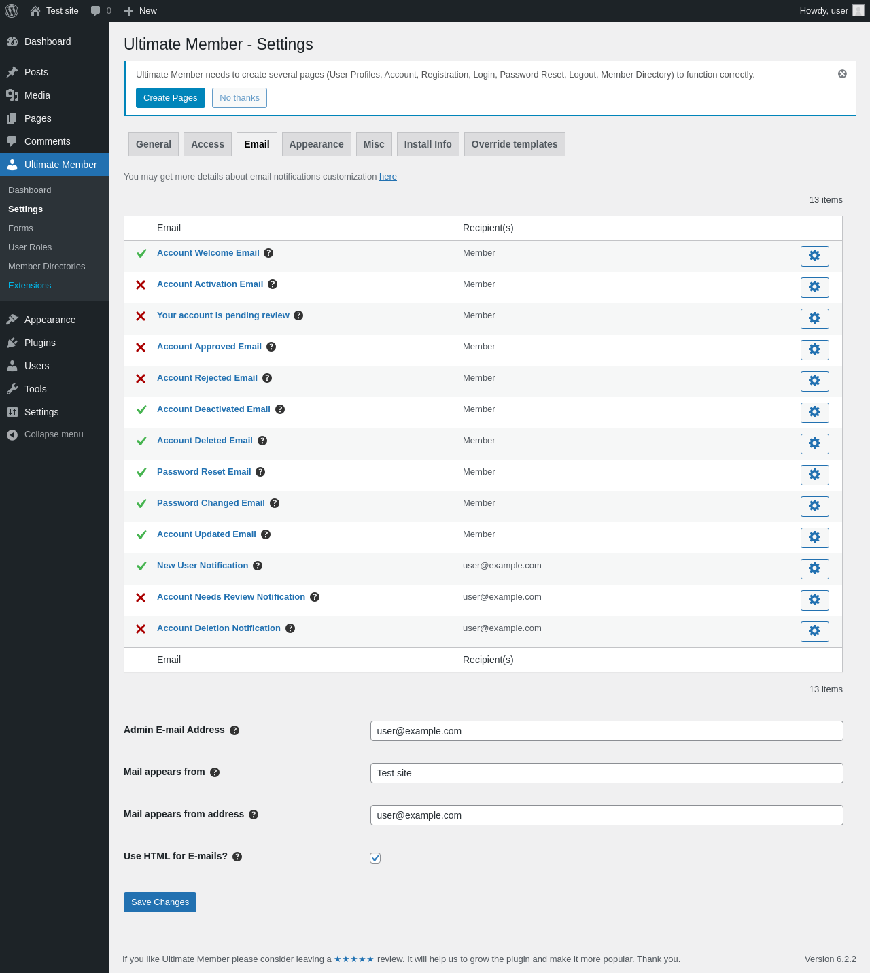
Task: Click Save Changes button
Action: 160,902
